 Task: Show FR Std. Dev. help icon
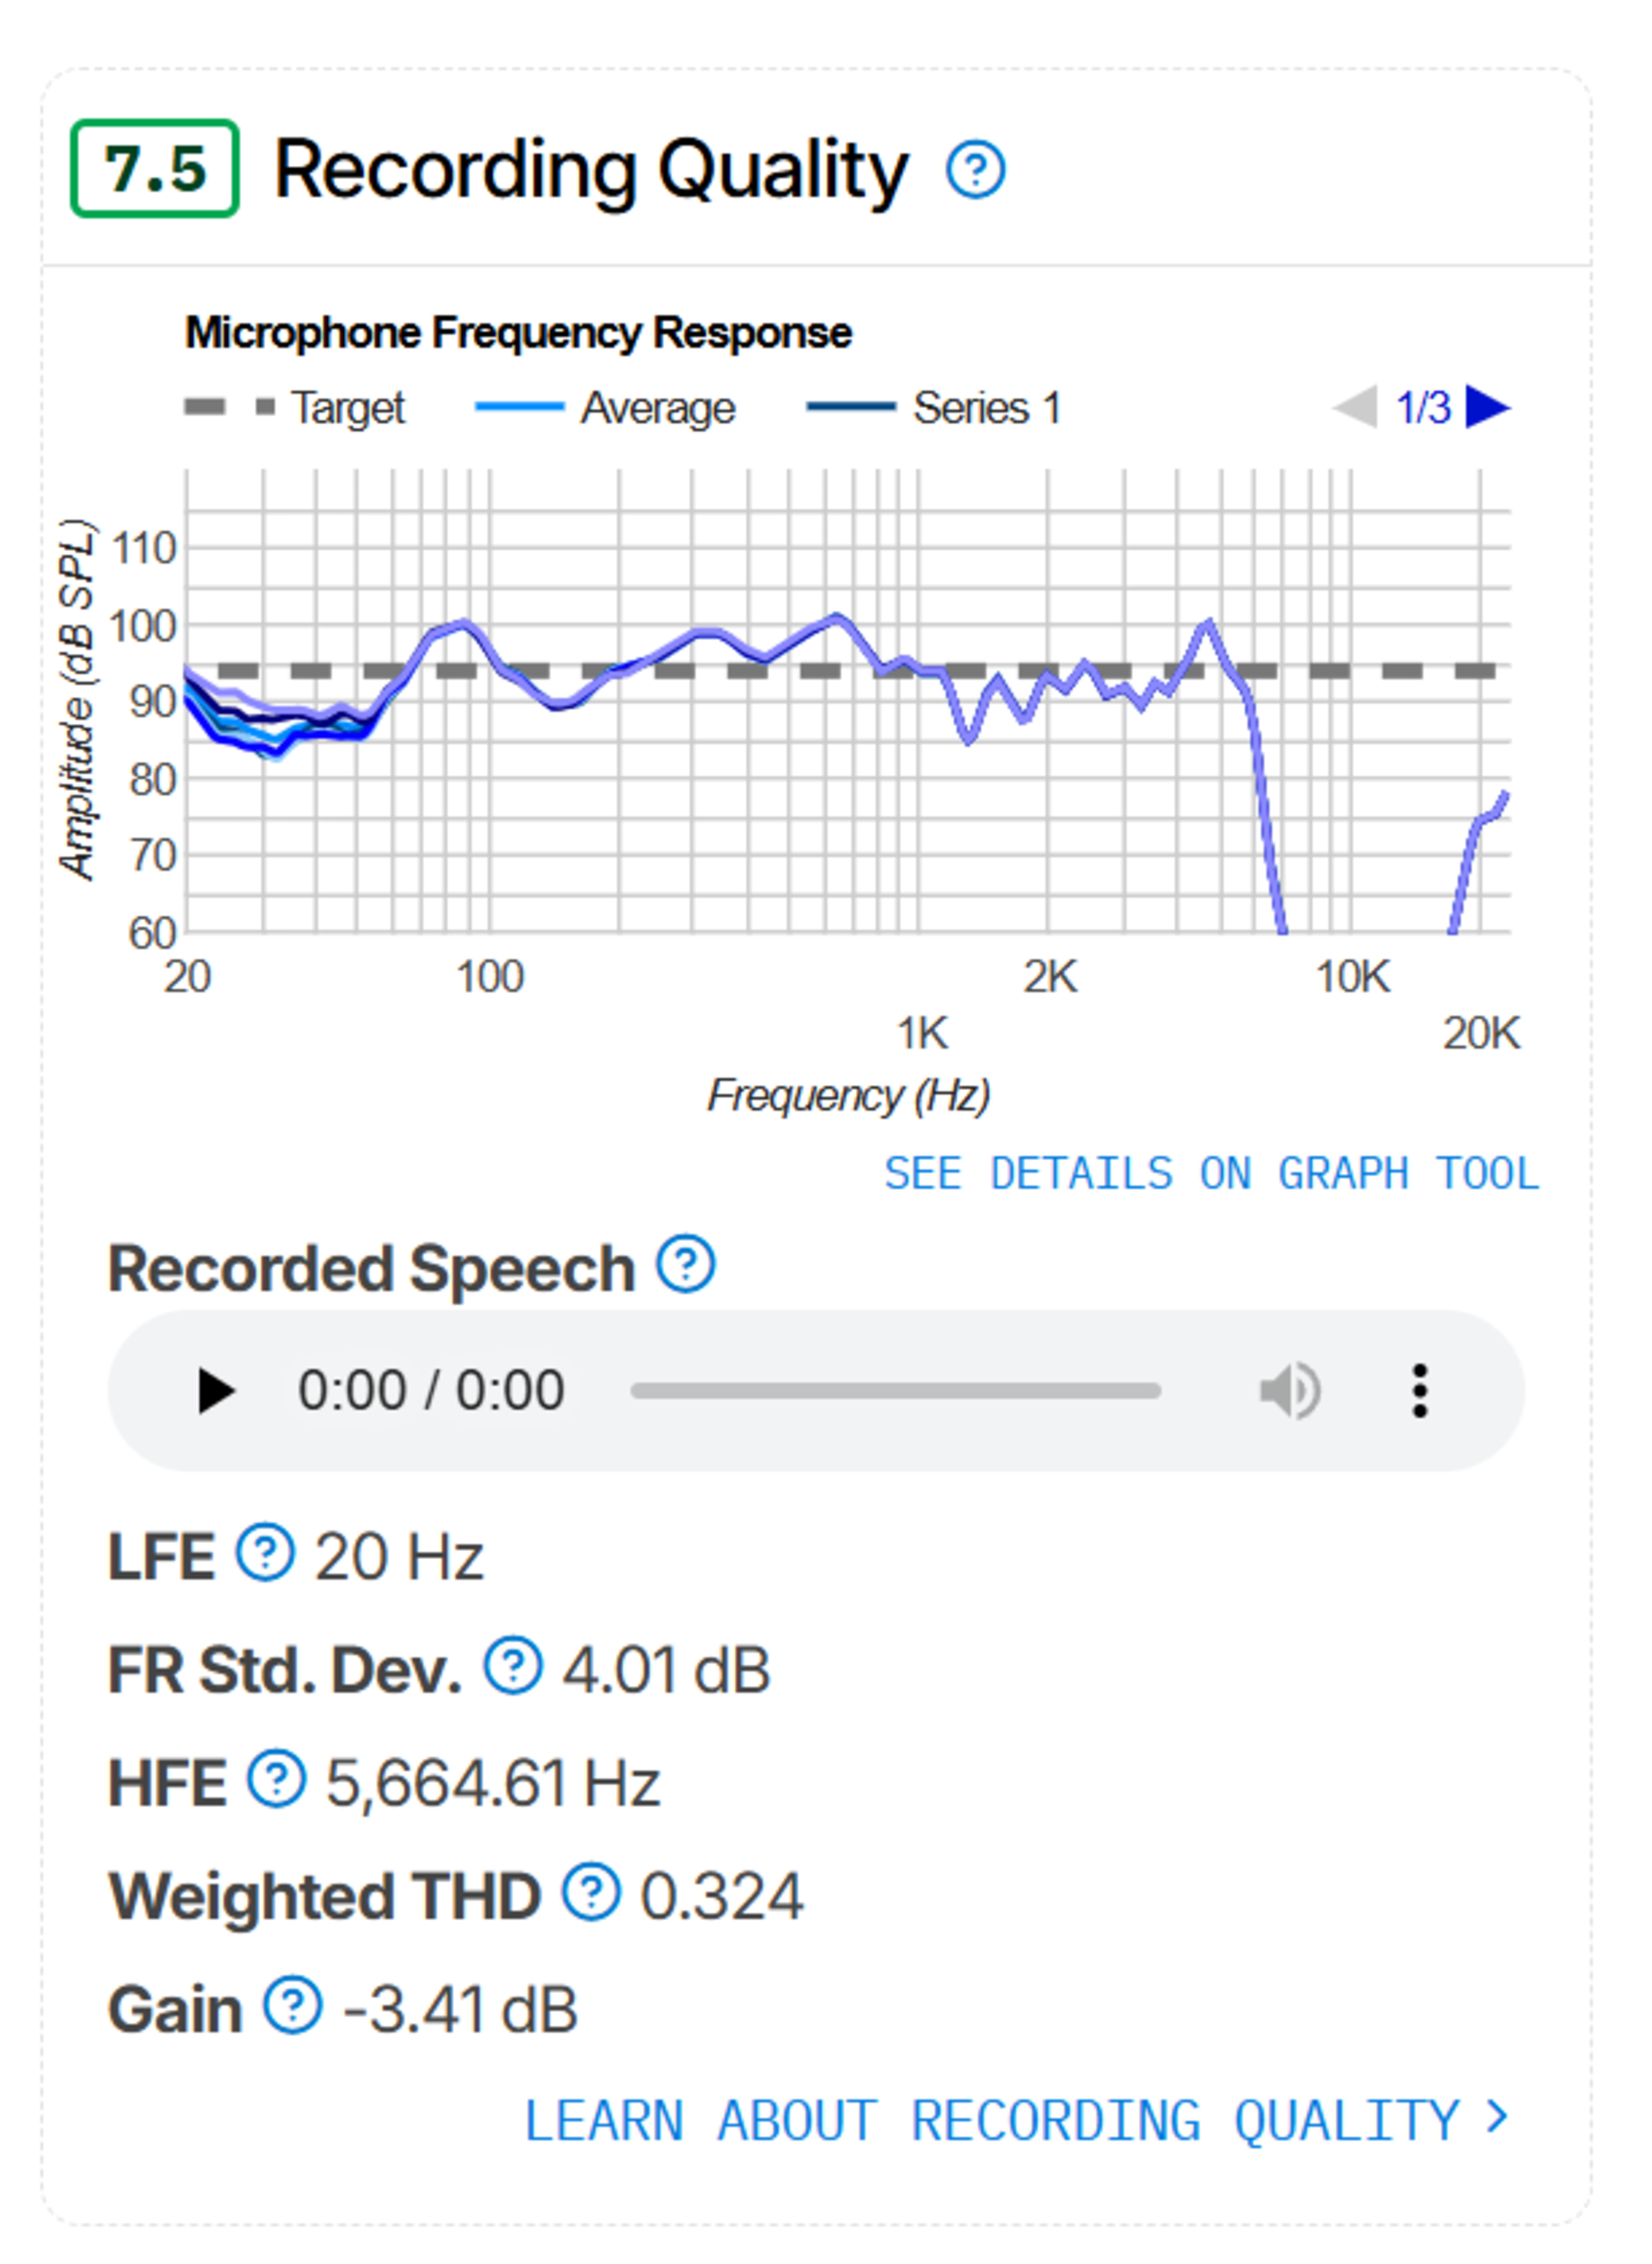513,1665
